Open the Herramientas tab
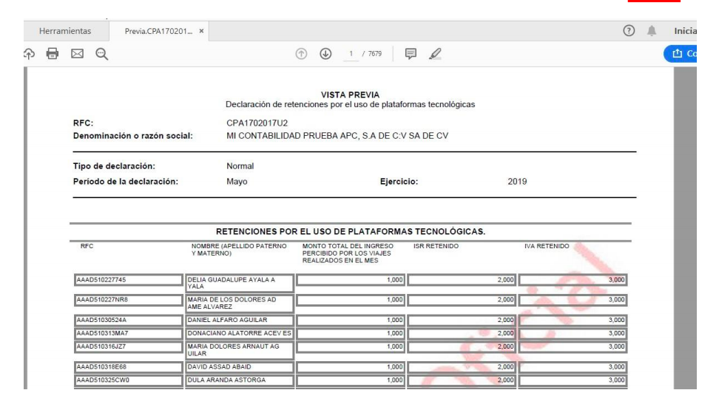719x407 pixels. [x=65, y=31]
